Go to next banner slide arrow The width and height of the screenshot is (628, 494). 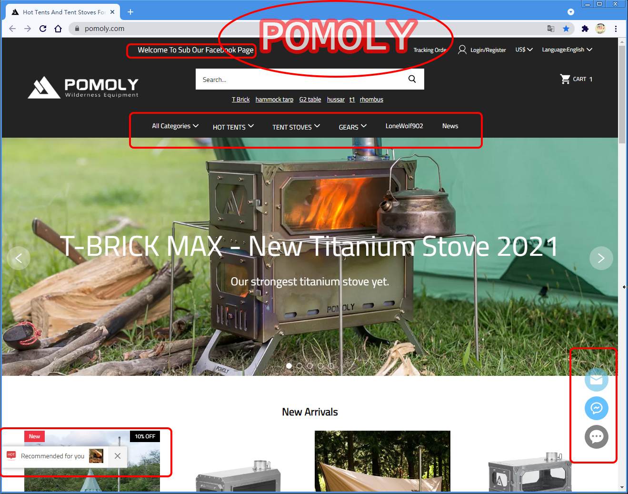tap(601, 258)
